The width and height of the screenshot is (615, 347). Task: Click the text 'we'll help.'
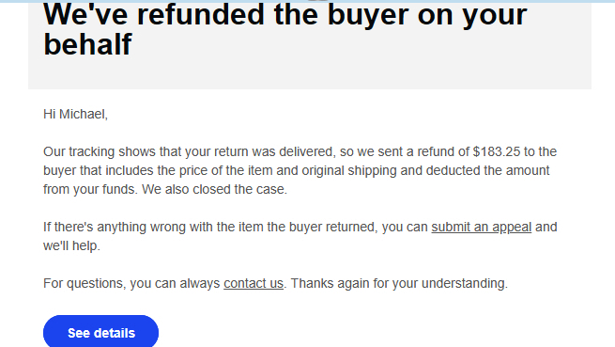click(x=71, y=246)
